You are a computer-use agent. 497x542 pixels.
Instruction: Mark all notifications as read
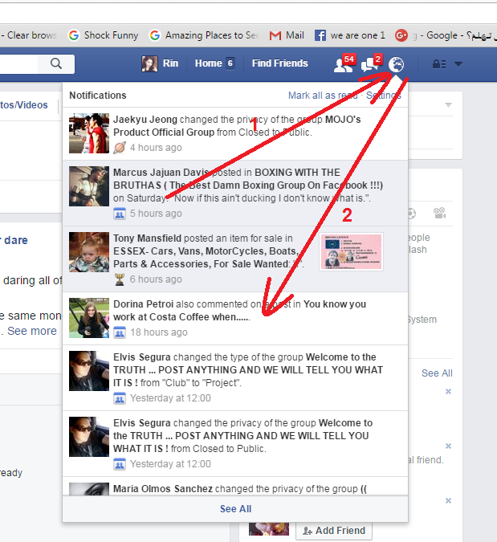(323, 96)
